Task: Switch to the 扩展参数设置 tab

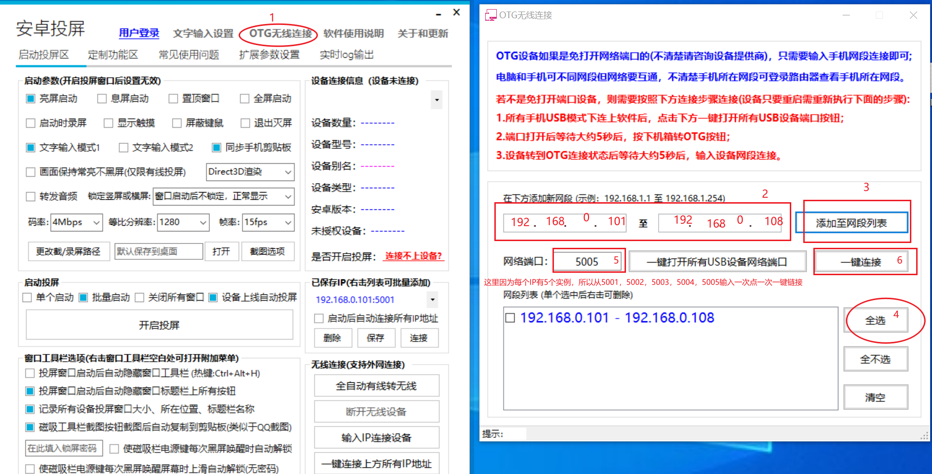Action: 269,55
